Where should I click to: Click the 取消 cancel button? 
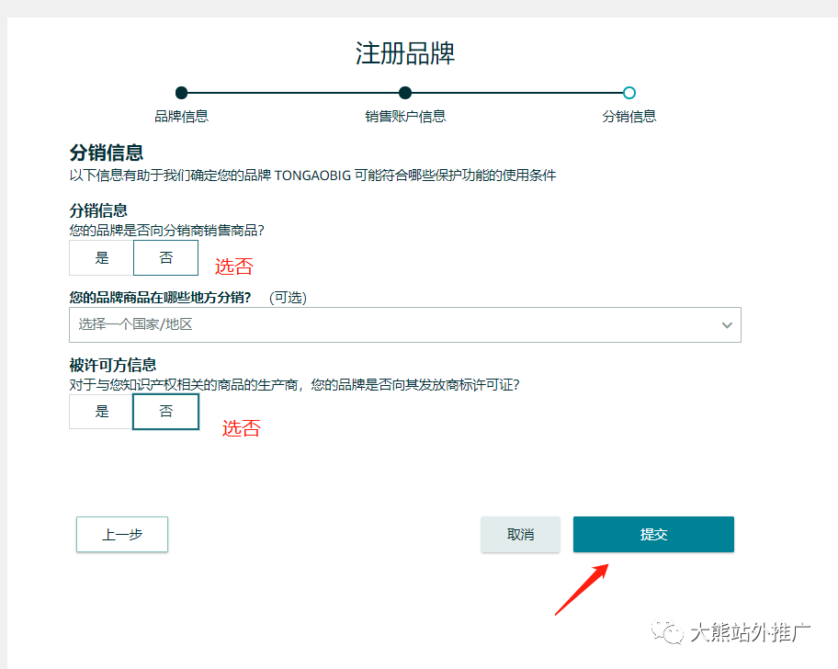coord(520,534)
